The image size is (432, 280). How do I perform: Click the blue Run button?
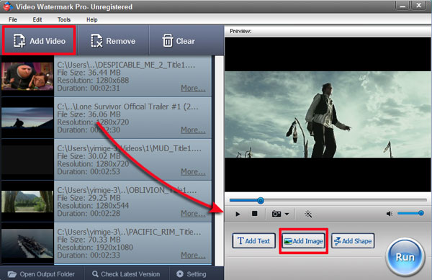click(x=405, y=257)
